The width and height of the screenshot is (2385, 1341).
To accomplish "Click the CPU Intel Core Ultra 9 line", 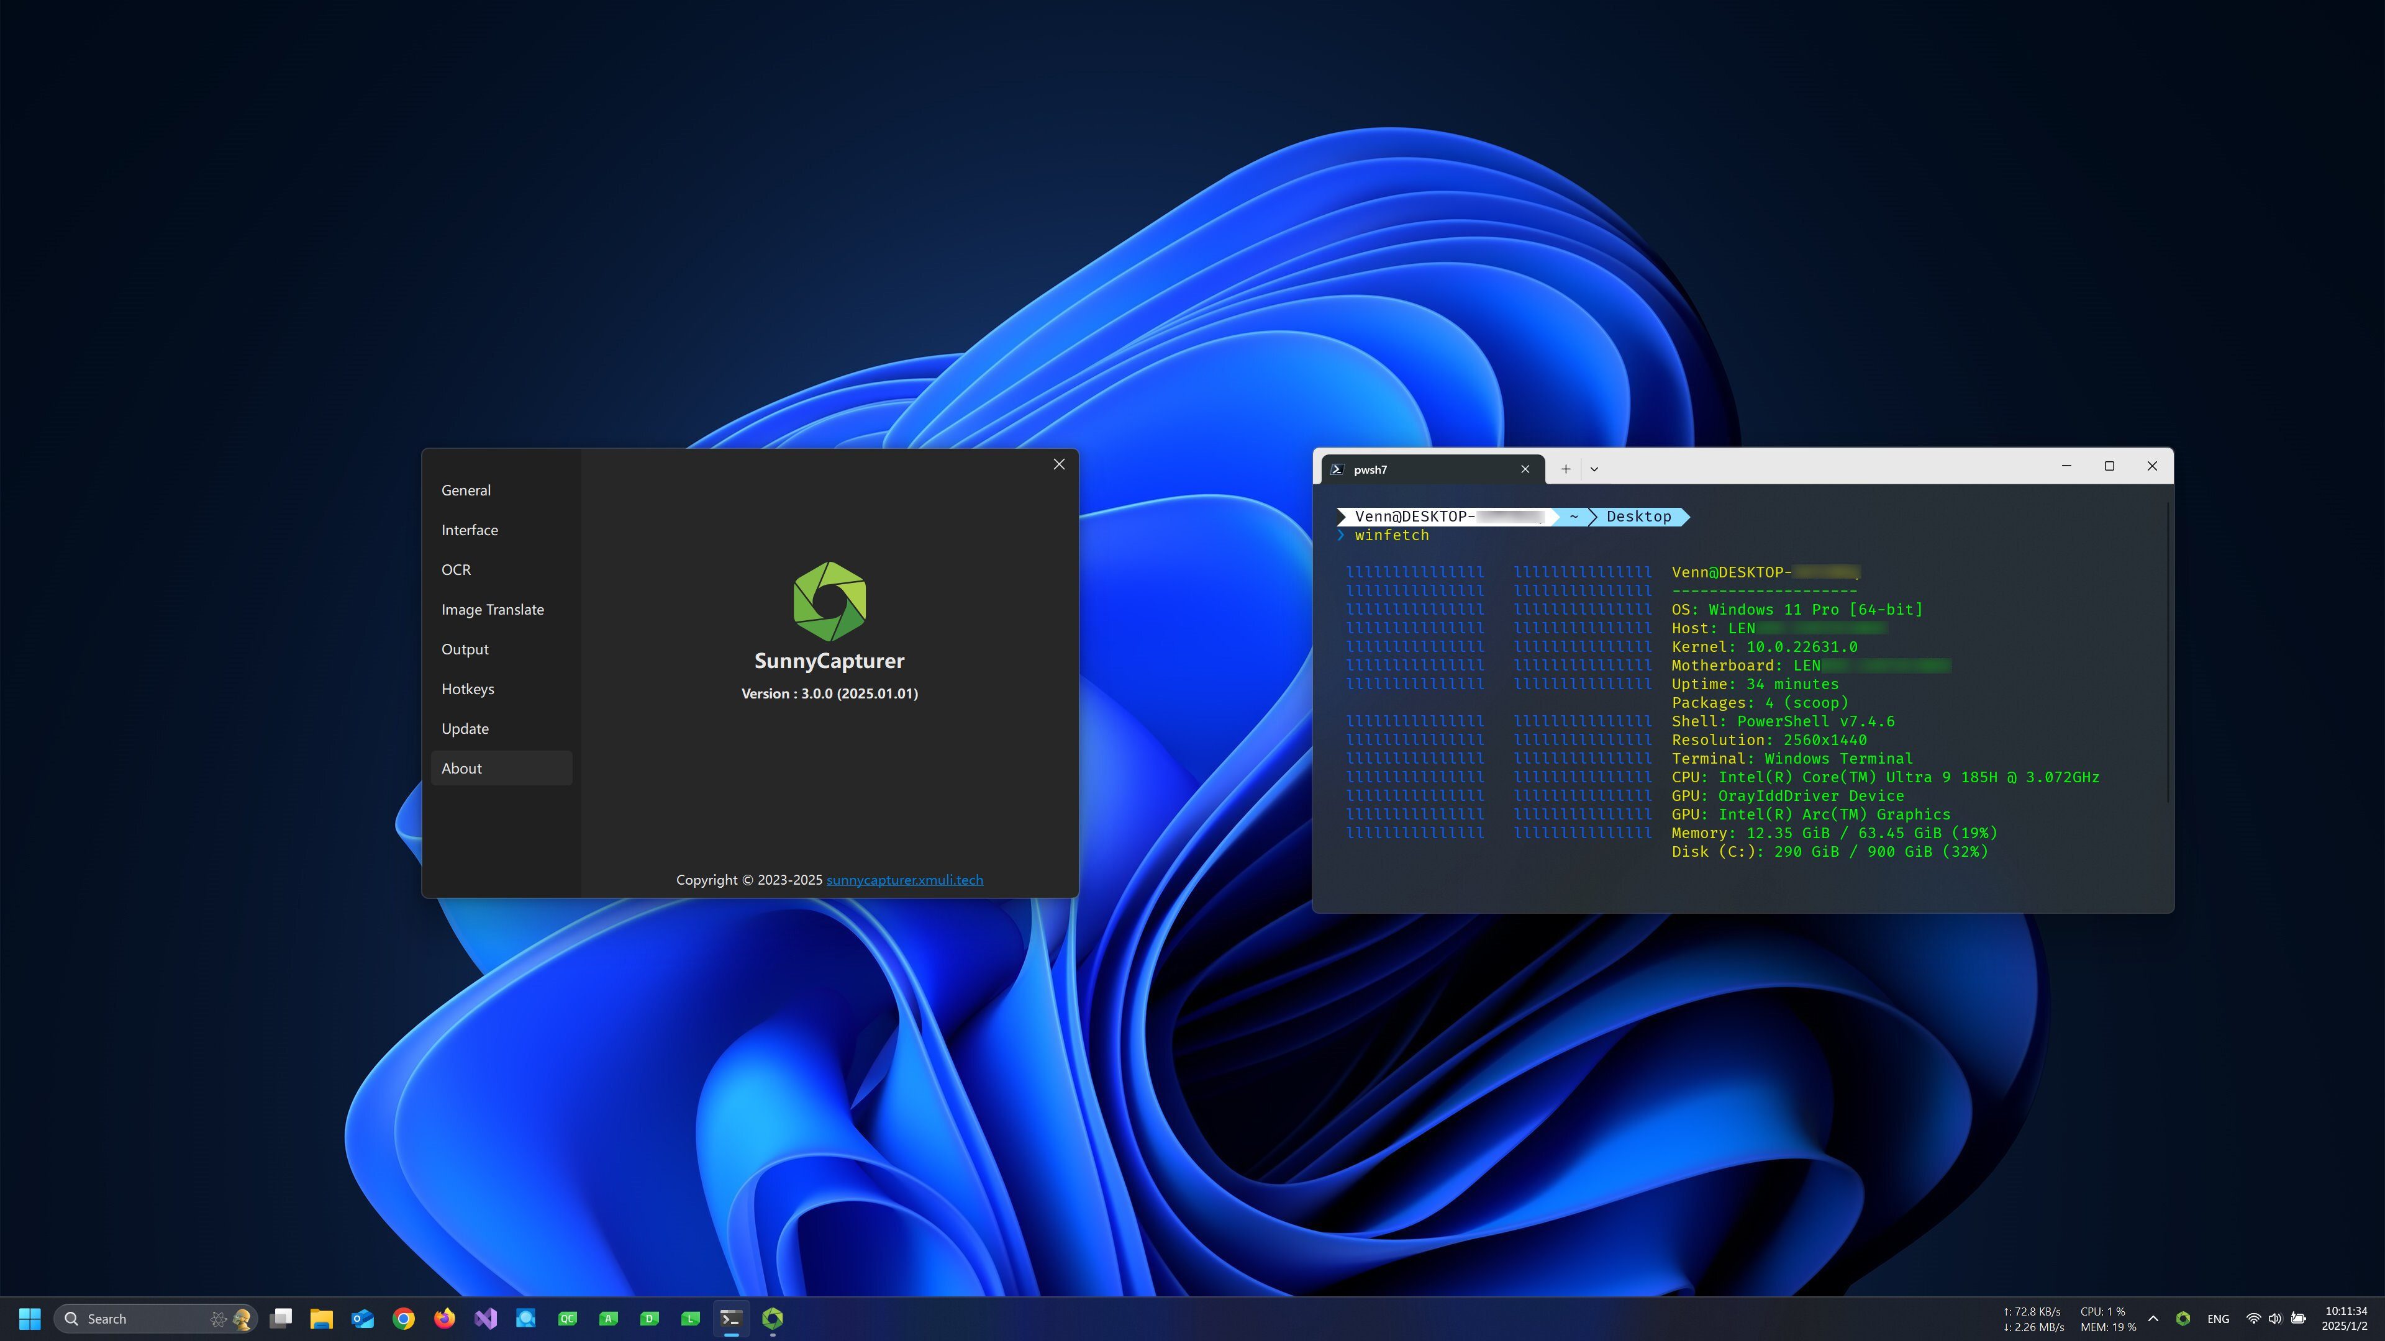I will click(x=1886, y=777).
